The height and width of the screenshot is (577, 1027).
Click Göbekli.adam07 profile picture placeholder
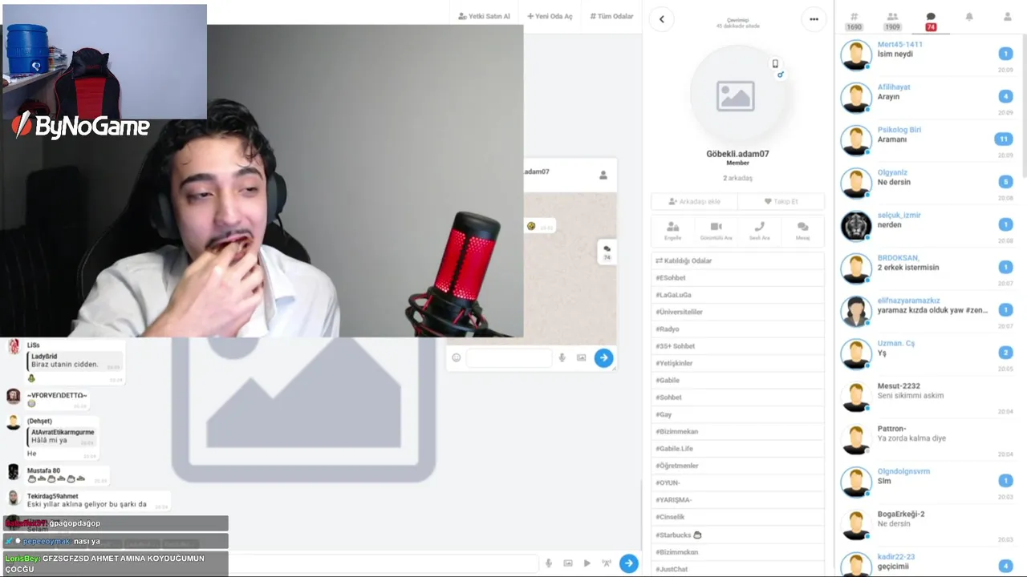736,95
